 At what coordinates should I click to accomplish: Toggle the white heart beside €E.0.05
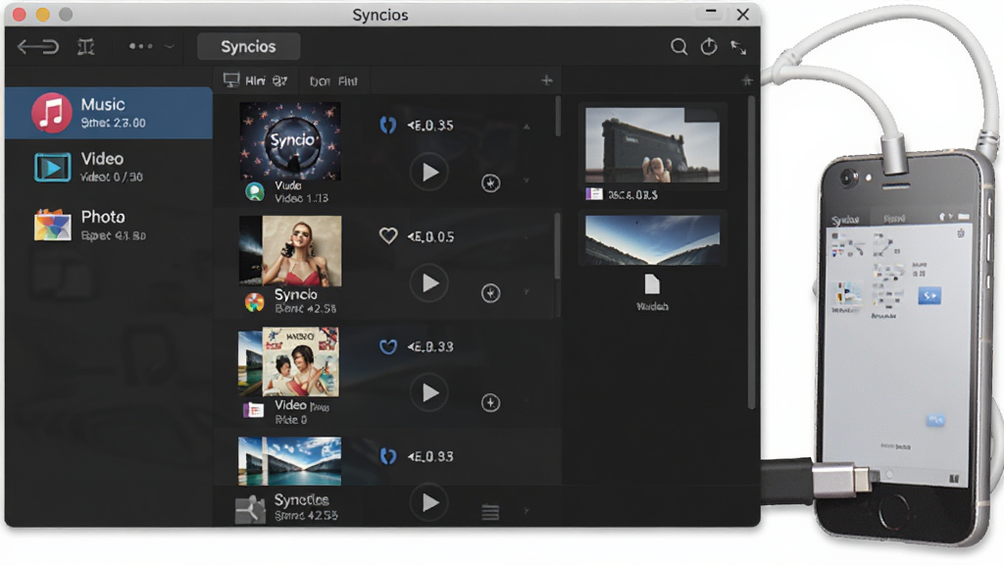click(388, 235)
